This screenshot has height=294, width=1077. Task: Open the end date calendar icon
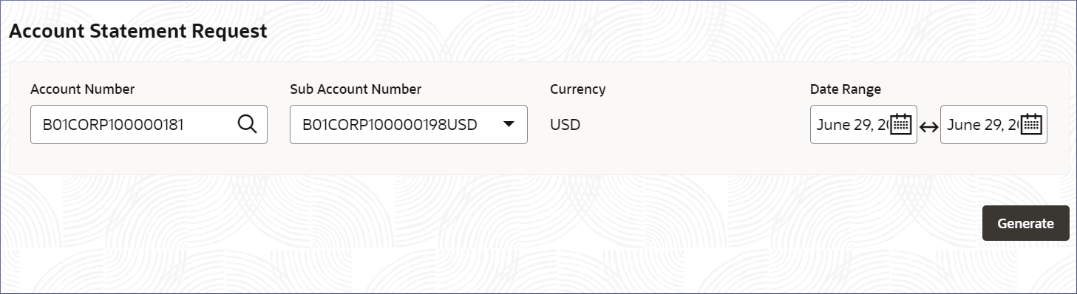(1030, 124)
